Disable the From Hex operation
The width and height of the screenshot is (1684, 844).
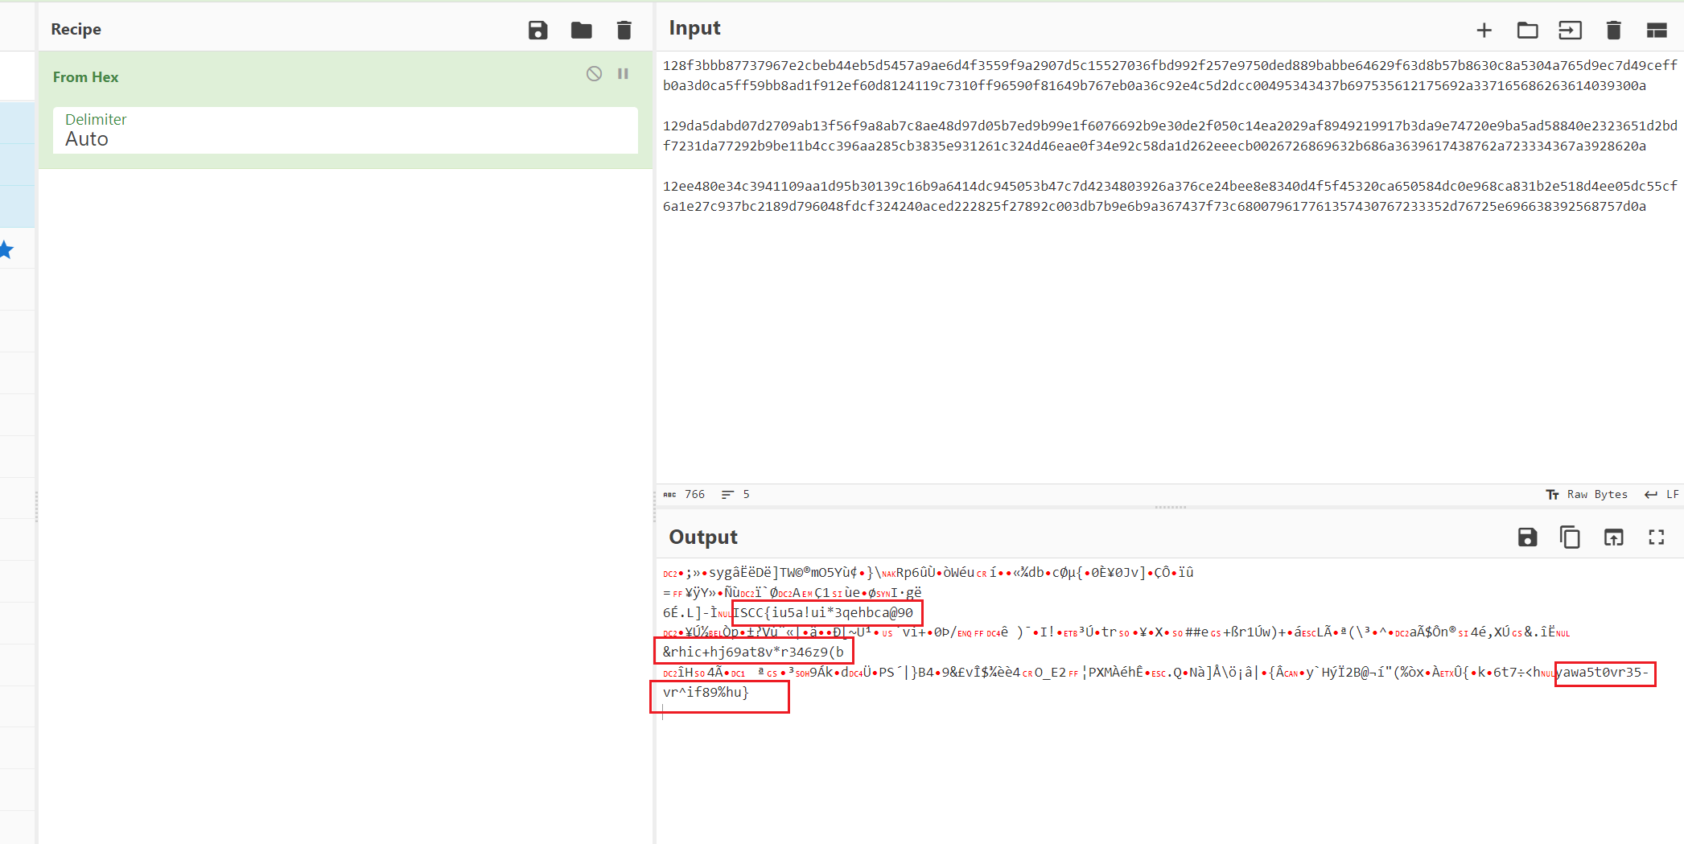[594, 74]
